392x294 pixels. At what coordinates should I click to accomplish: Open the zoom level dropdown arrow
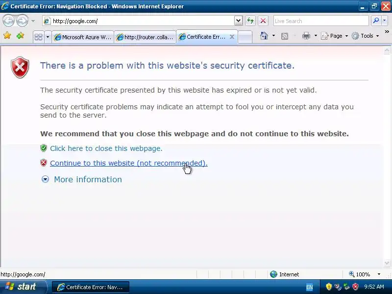pos(379,274)
